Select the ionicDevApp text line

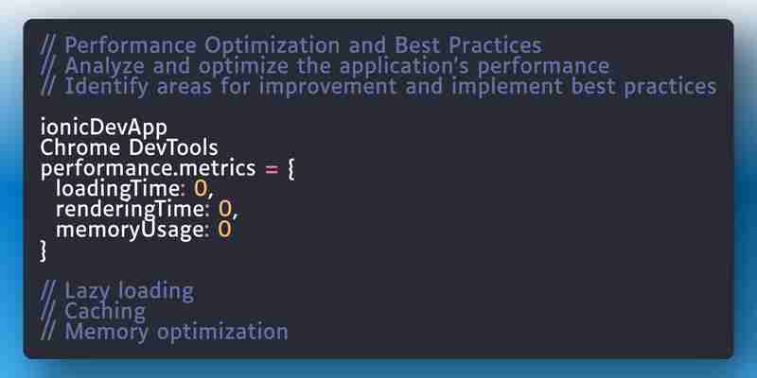(x=104, y=128)
